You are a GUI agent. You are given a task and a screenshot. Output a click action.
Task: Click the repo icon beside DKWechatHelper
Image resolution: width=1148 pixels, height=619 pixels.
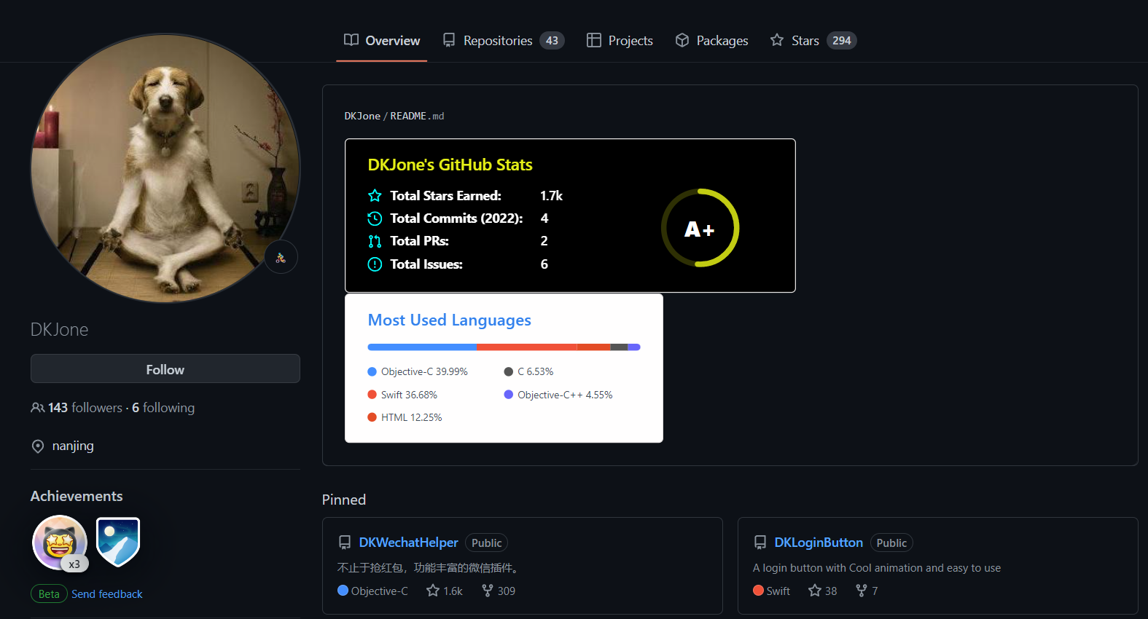point(345,543)
